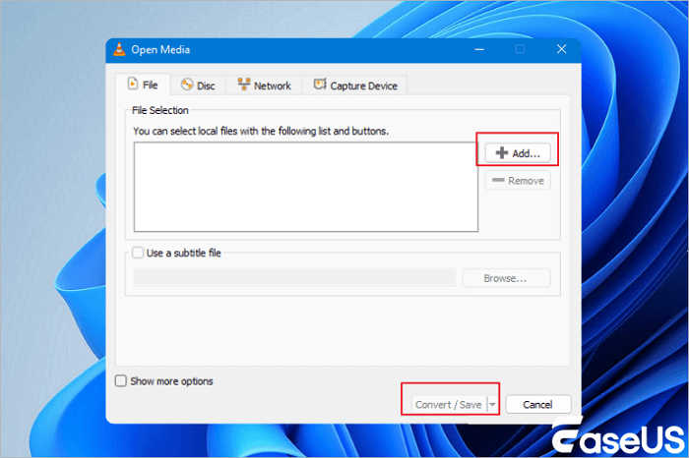Open the Capture Device tab
Image resolution: width=689 pixels, height=458 pixels.
point(355,86)
